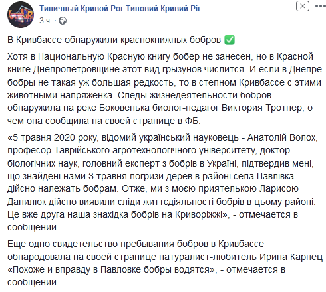Click the green checkmark emoji in the headline
This screenshot has height=292, width=326.
230,40
